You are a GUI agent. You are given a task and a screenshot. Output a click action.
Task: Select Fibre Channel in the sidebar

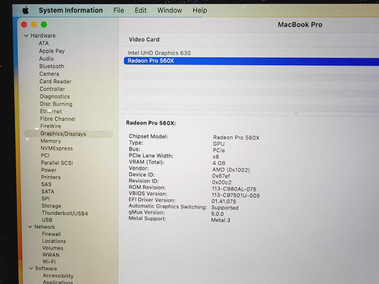click(58, 119)
